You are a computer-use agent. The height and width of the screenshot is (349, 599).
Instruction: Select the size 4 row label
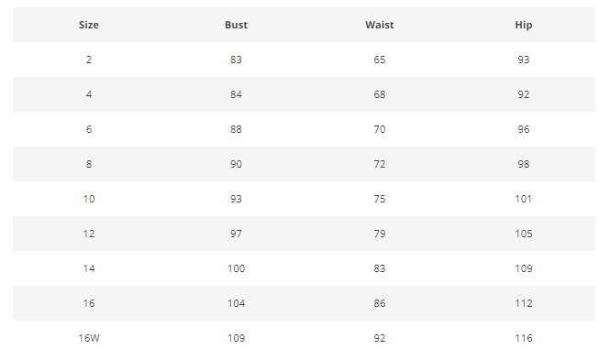pyautogui.click(x=89, y=94)
